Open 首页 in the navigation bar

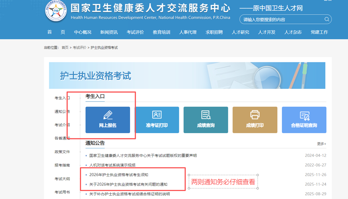tap(56, 32)
